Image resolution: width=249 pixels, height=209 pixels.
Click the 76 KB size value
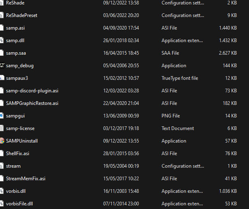(x=231, y=153)
